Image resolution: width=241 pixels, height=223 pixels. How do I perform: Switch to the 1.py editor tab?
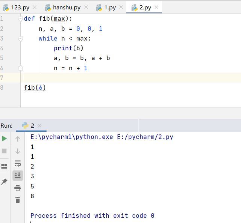coord(110,8)
